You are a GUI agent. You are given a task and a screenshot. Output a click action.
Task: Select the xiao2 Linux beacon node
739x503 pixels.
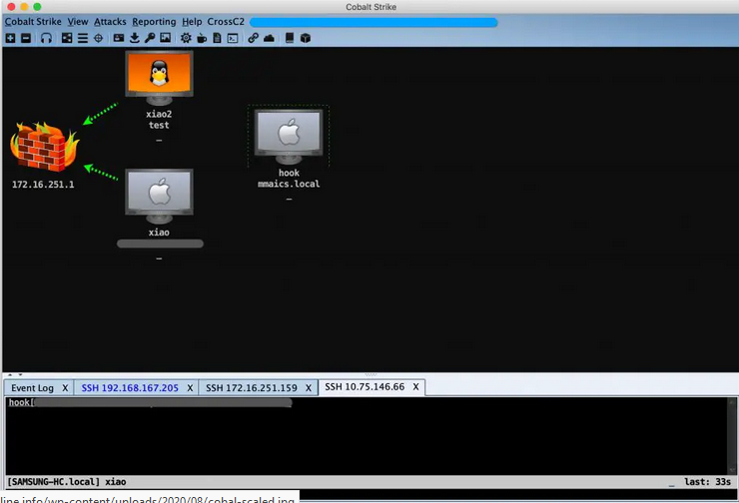click(160, 78)
